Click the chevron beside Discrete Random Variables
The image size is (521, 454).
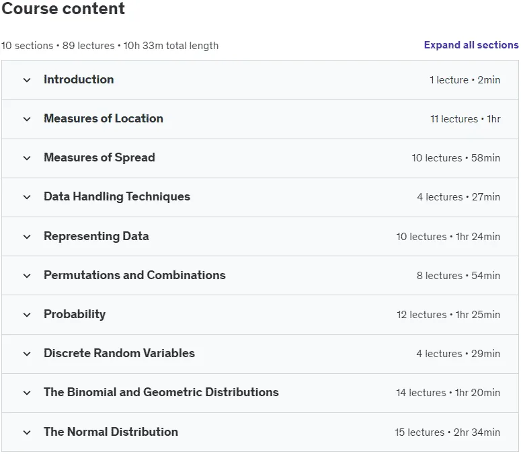[27, 354]
